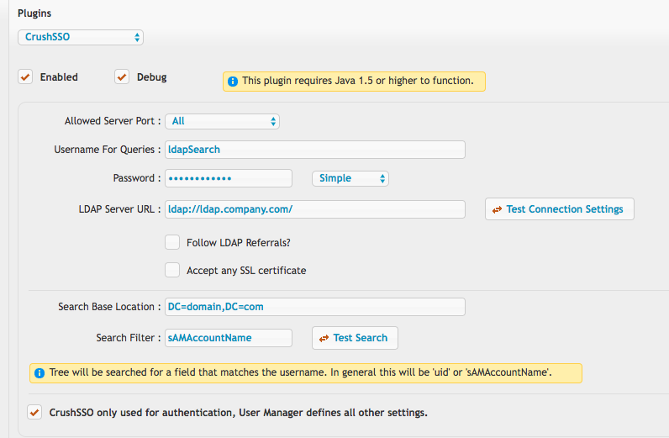The image size is (669, 438).
Task: Click the info icon beside the tree search note
Action: pyautogui.click(x=40, y=373)
